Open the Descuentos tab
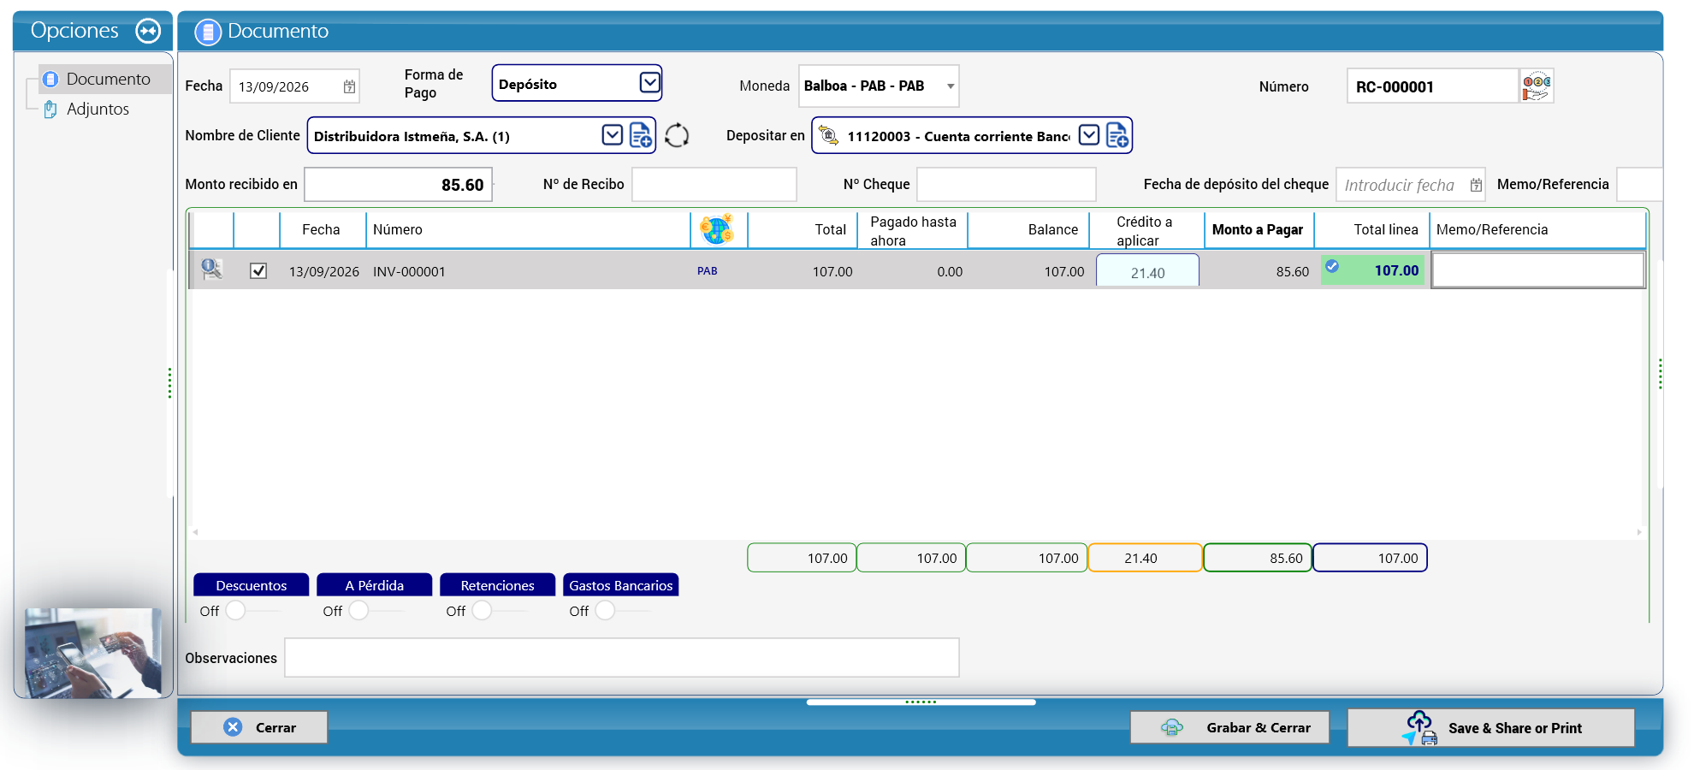This screenshot has width=1694, height=770. pyautogui.click(x=252, y=585)
